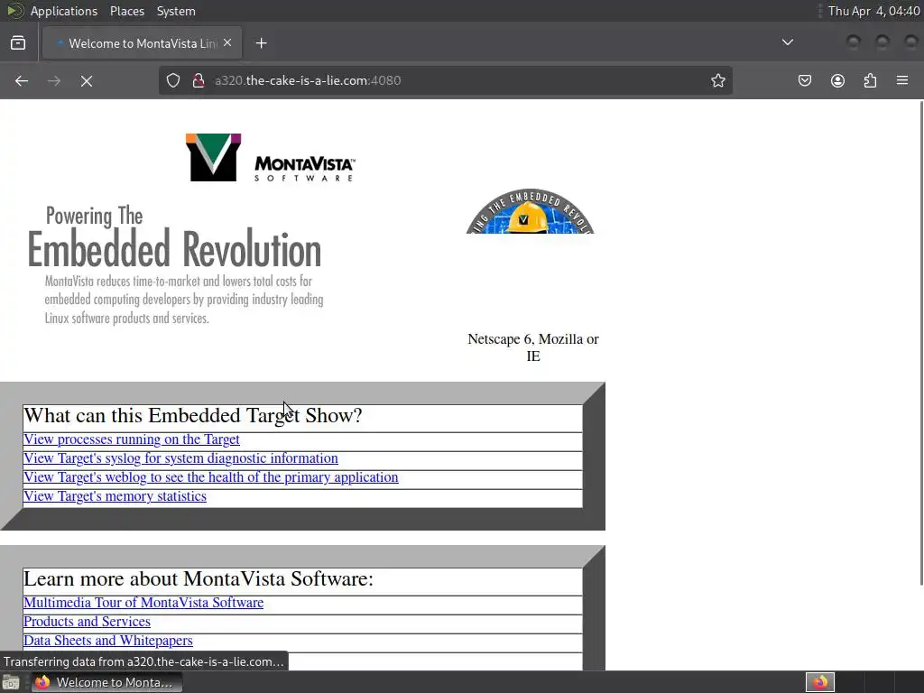Open Firefox View tab overview icon

(x=18, y=43)
